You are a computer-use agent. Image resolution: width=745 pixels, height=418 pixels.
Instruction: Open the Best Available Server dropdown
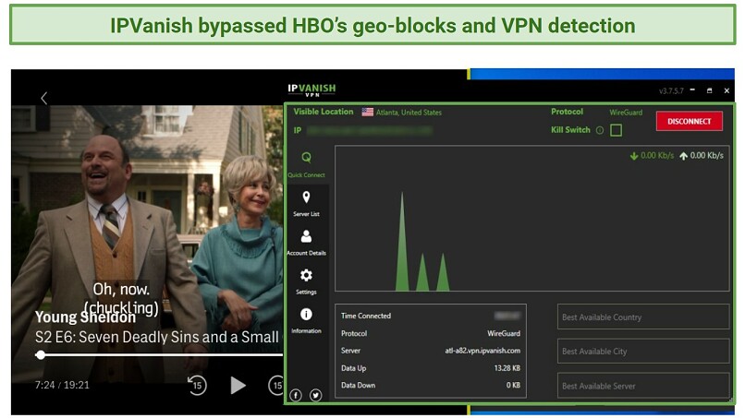643,386
